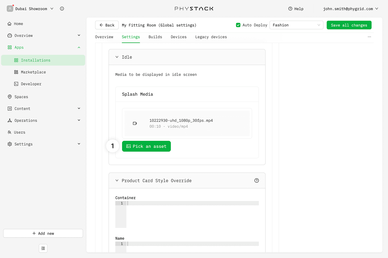
Task: Click the PHYSTACK logo
Action: click(x=194, y=9)
